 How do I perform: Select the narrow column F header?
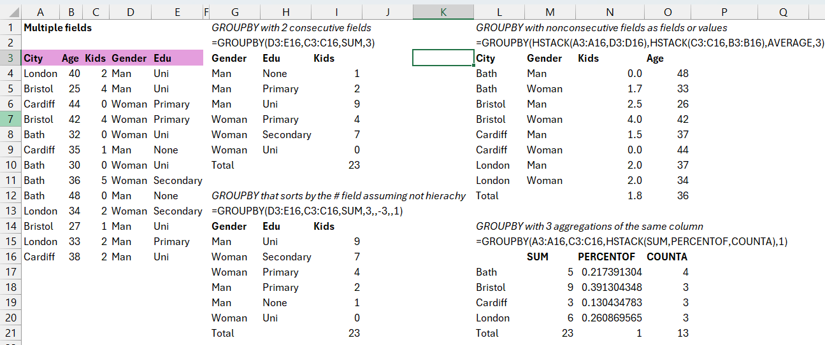(206, 12)
